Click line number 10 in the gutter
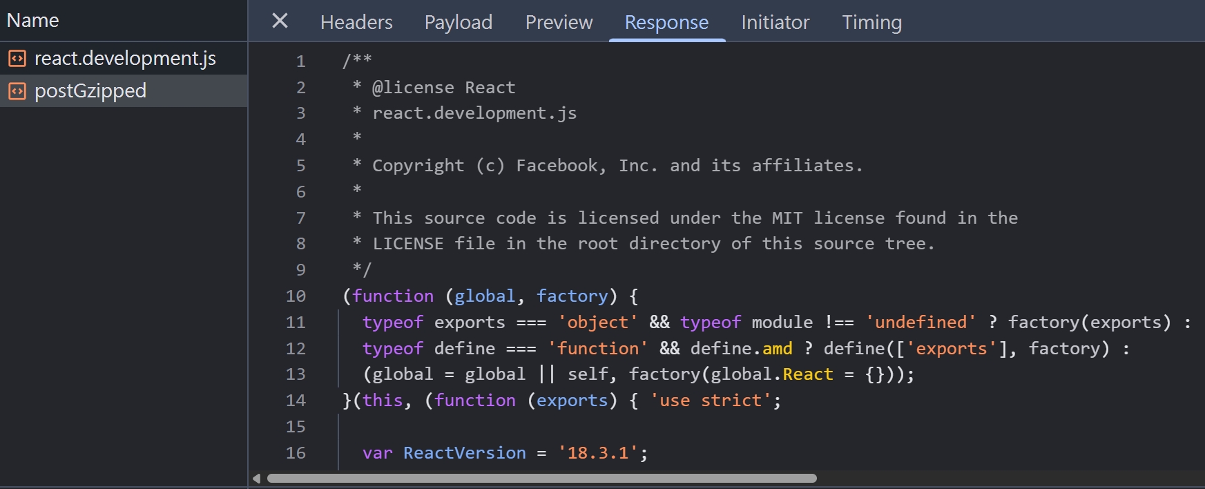The height and width of the screenshot is (489, 1205). pos(296,296)
